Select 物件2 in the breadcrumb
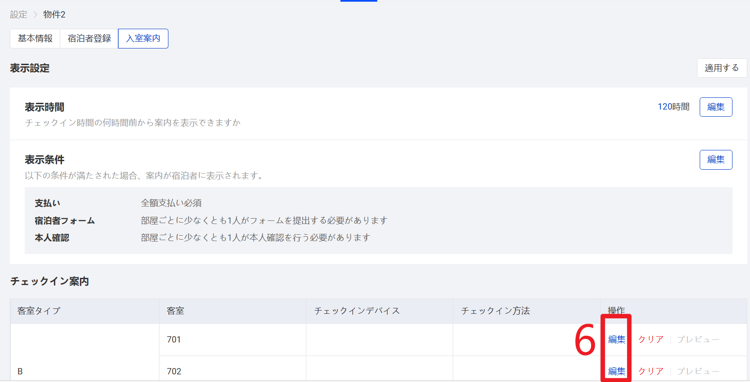The image size is (750, 382). [x=54, y=15]
